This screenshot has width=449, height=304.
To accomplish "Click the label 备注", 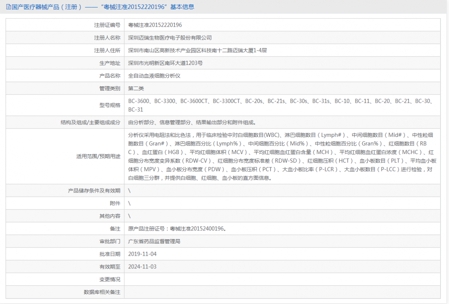I will pyautogui.click(x=115, y=229).
